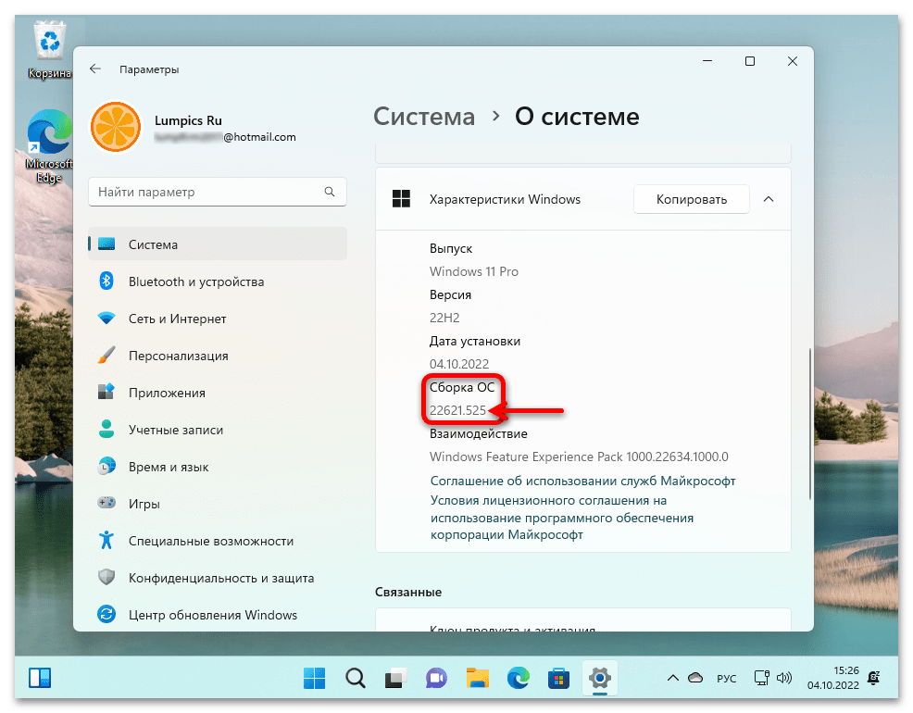Open Bluetooth и устройства section
Screen dimensions: 913x713
(218, 281)
